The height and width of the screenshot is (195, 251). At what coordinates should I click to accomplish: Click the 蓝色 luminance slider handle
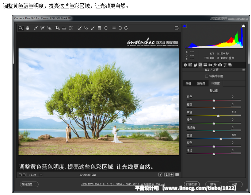click(221, 139)
